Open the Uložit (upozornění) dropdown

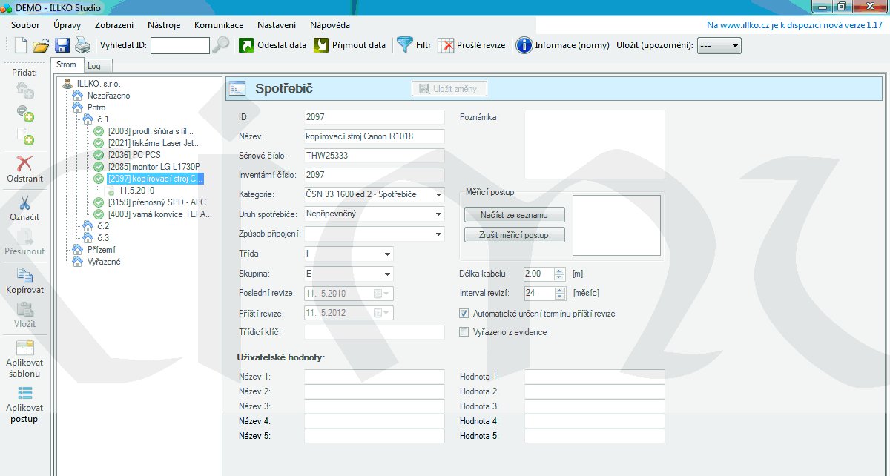(735, 45)
